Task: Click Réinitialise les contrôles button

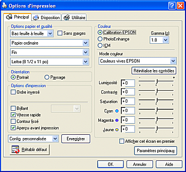Action: click(154, 71)
